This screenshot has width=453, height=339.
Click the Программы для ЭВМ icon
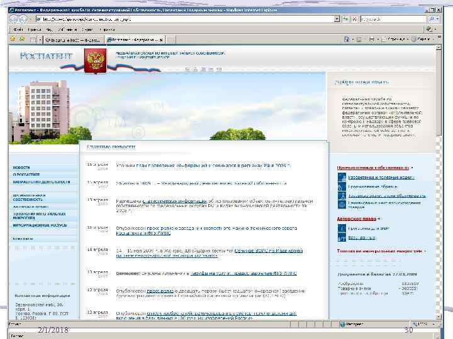click(342, 228)
